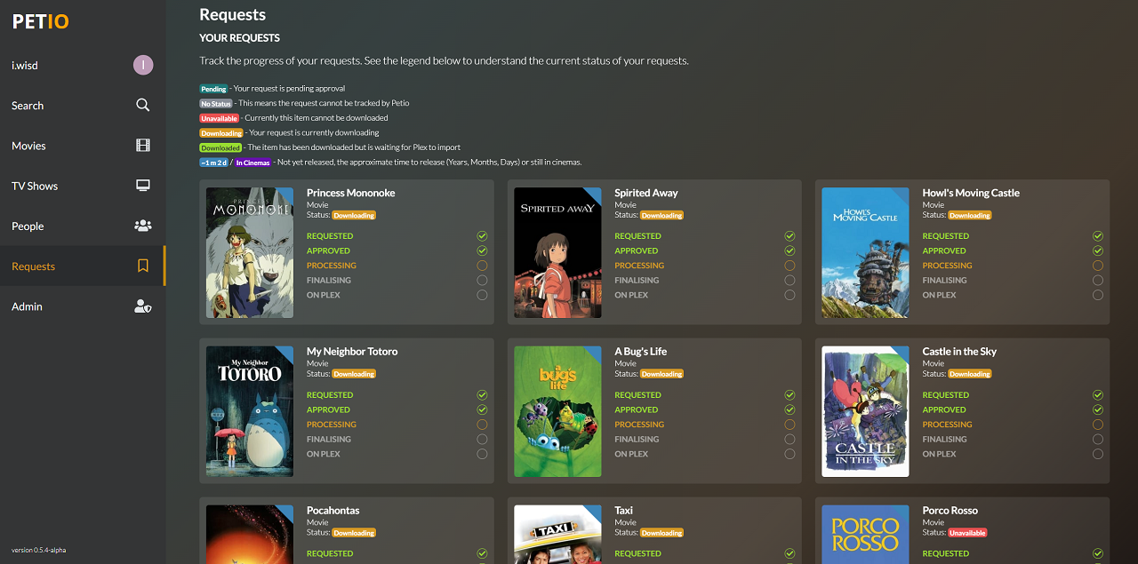
Task: Select the Requests bookmark icon
Action: tap(142, 266)
